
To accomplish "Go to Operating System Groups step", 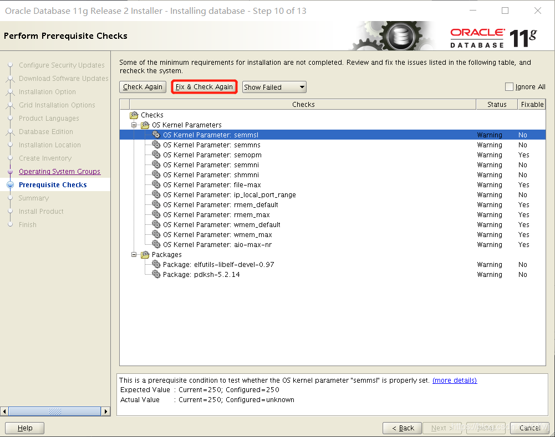I will (x=59, y=172).
